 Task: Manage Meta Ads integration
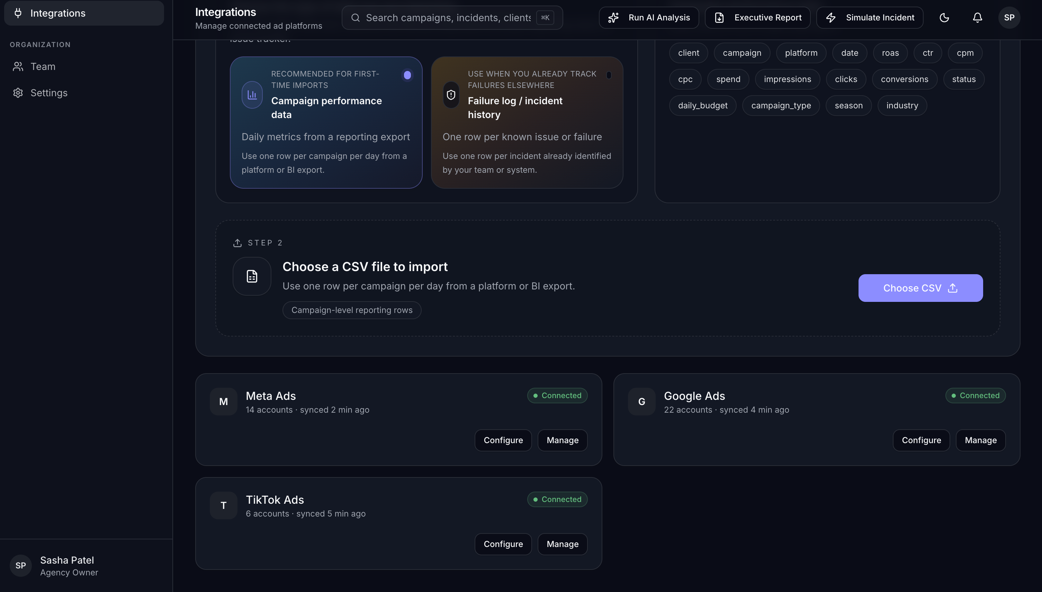pos(562,440)
